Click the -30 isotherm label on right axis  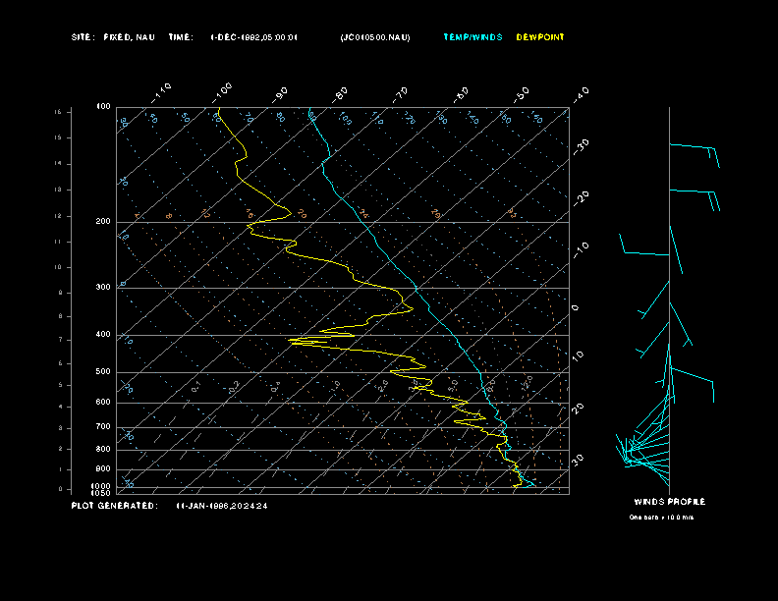(x=581, y=146)
